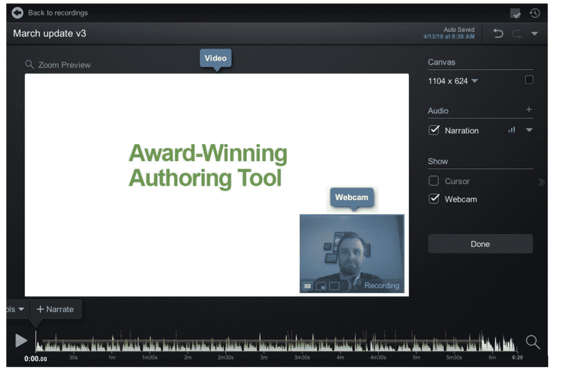
Task: Click the Narration volume bars icon
Action: point(511,130)
